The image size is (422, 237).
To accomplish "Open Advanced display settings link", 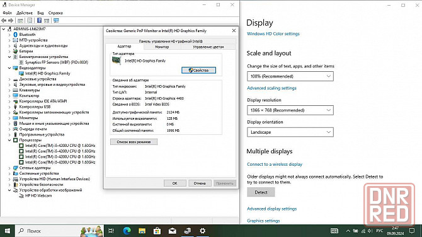I will [x=272, y=209].
